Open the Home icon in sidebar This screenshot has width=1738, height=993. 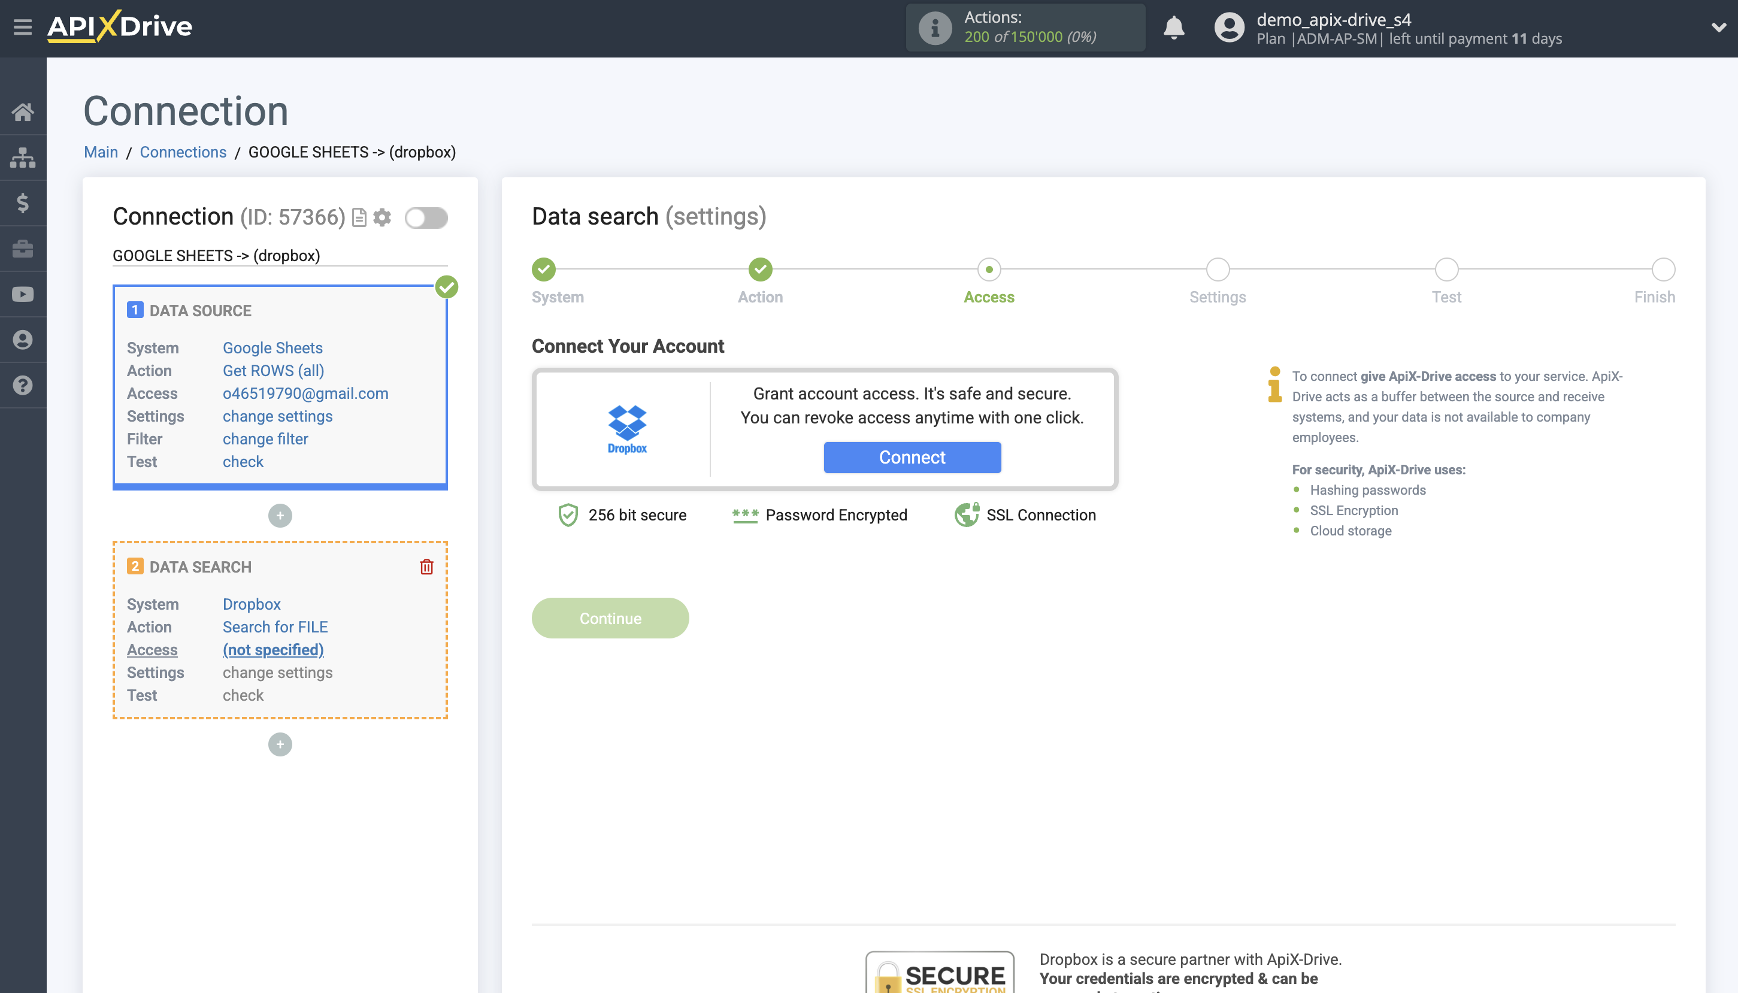[x=23, y=112]
